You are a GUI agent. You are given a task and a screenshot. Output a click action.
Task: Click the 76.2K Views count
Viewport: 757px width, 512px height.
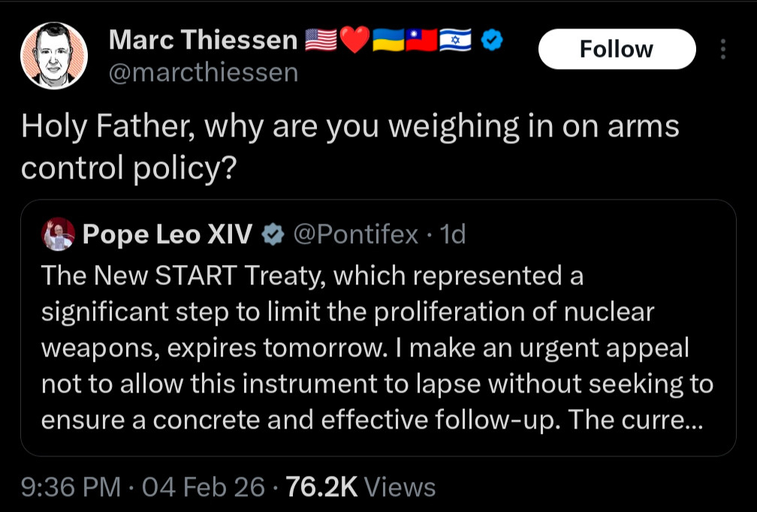360,487
